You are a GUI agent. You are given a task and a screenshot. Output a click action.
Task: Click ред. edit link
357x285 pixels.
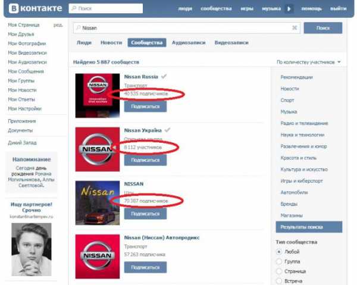click(58, 25)
